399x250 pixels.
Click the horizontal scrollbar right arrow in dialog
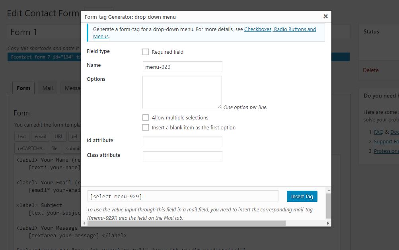(x=328, y=223)
